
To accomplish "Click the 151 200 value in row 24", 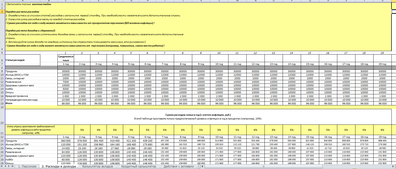I will coord(82,145).
